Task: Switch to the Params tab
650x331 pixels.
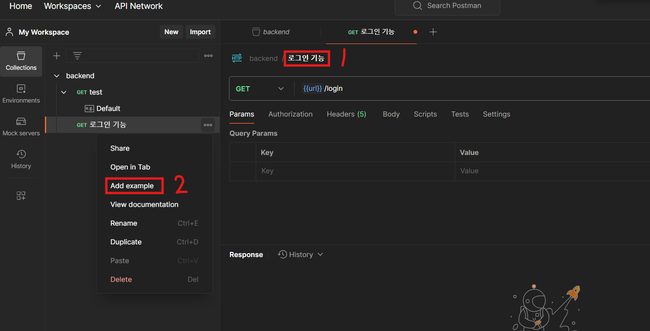Action: 242,114
